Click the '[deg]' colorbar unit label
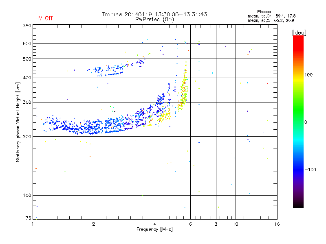Screen dimensions: 326x244 pos(299,33)
